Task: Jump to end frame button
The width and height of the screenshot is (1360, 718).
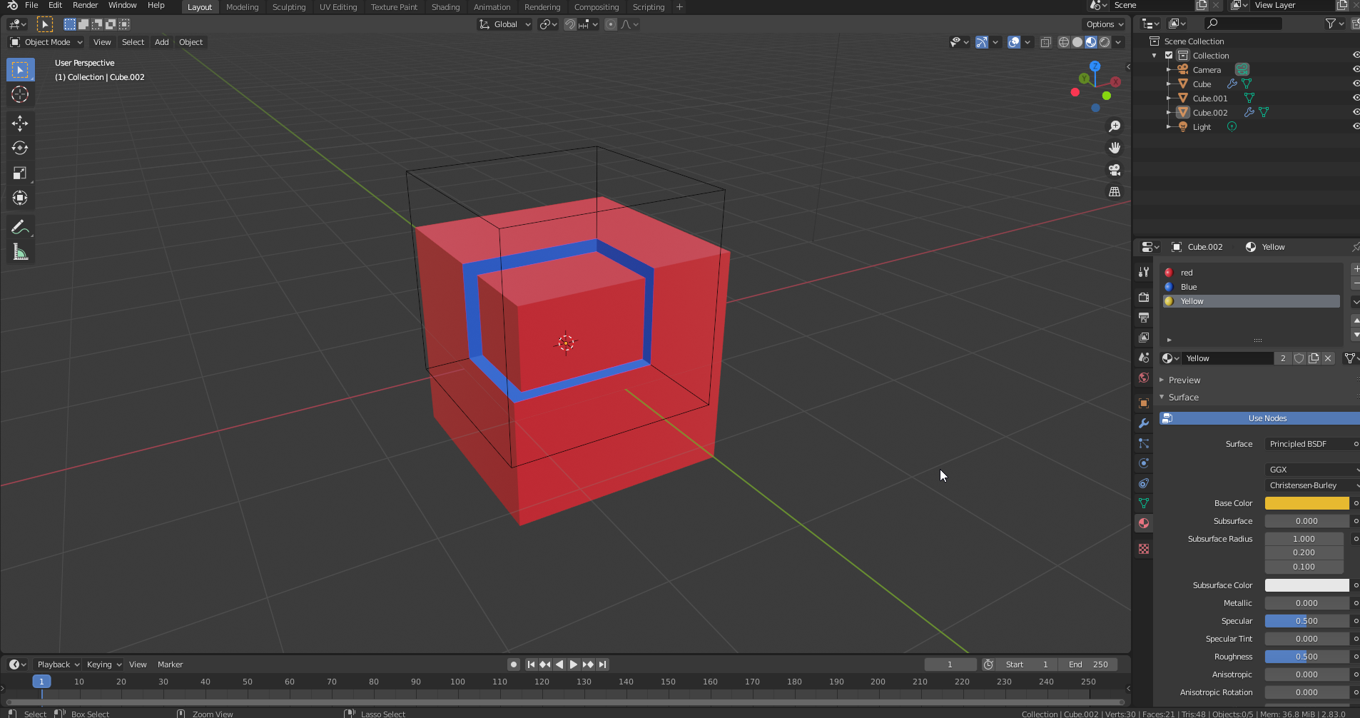Action: [x=603, y=664]
